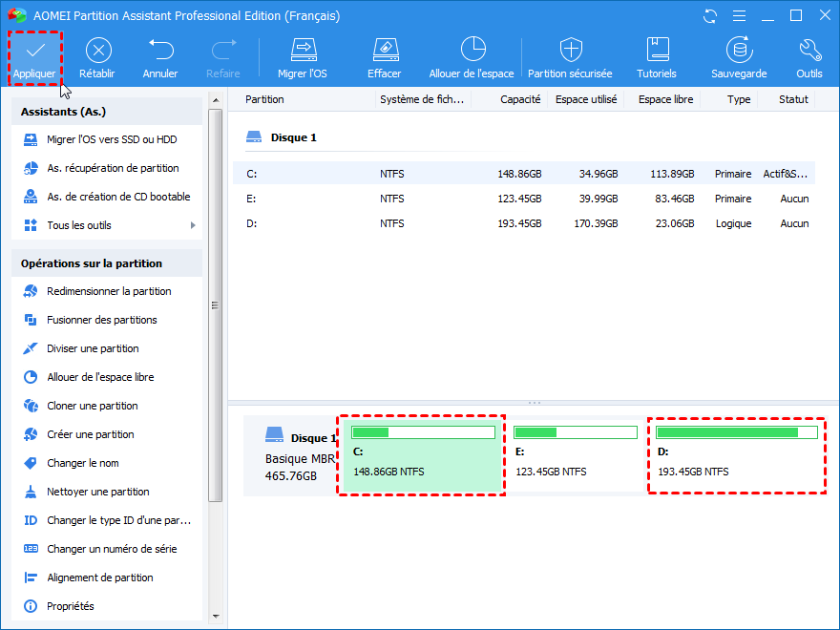
Task: Sort by Système de fichiers column header
Action: pyautogui.click(x=422, y=99)
